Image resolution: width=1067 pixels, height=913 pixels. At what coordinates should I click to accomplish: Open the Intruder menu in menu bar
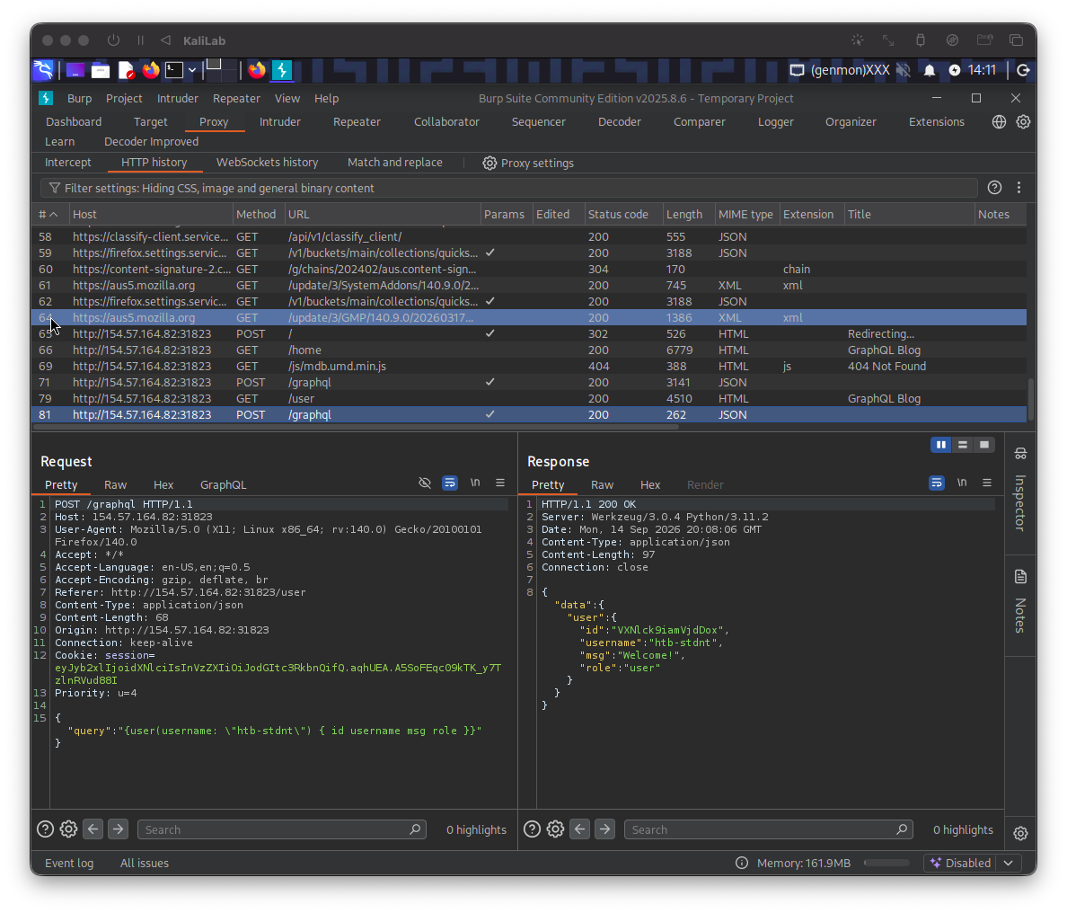pyautogui.click(x=178, y=98)
